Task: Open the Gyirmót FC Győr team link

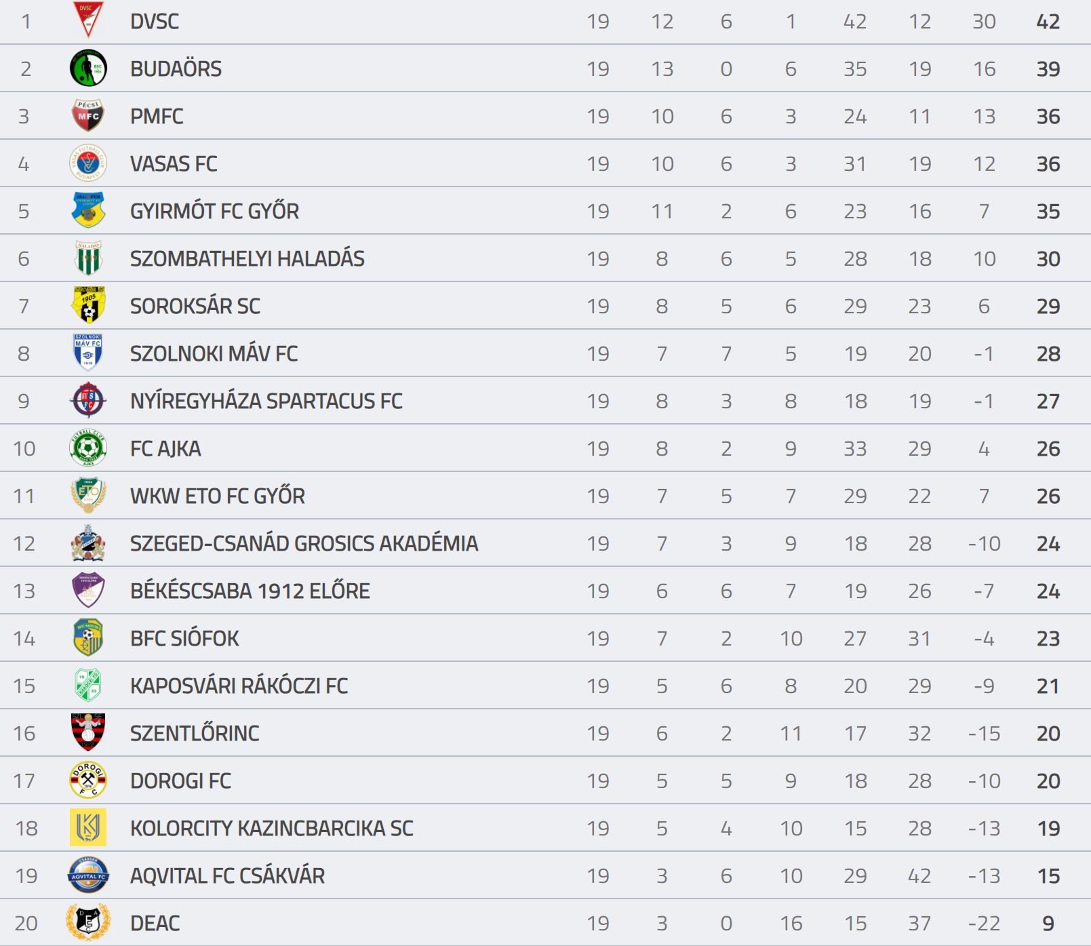Action: pyautogui.click(x=214, y=211)
